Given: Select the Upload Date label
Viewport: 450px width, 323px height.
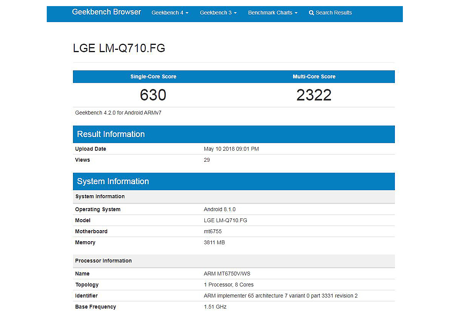Looking at the screenshot, I should click(90, 149).
